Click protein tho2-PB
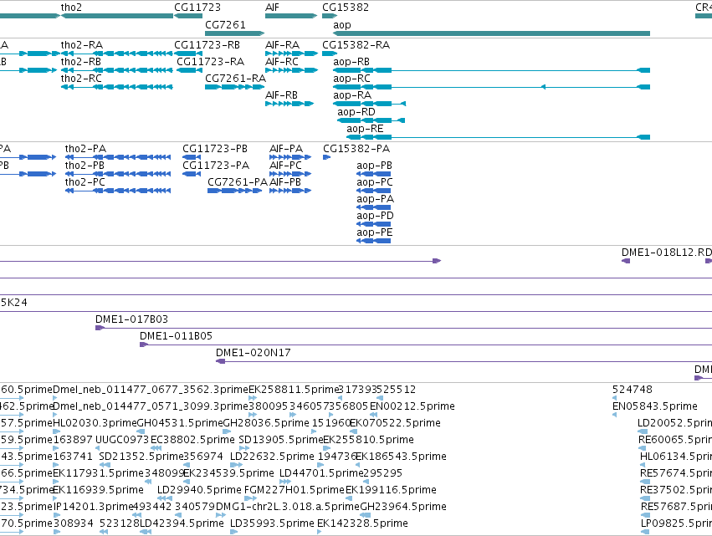Image resolution: width=712 pixels, height=536 pixels. click(x=85, y=166)
